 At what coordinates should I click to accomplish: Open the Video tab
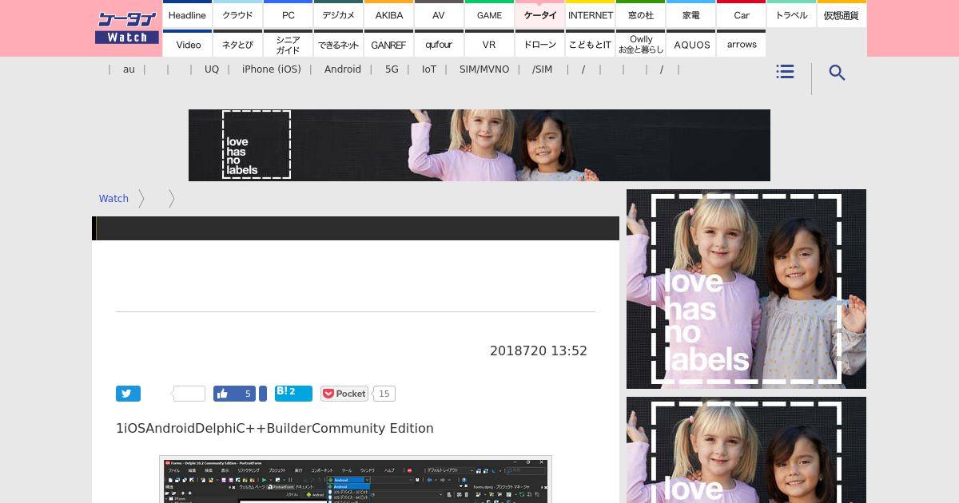(x=187, y=44)
